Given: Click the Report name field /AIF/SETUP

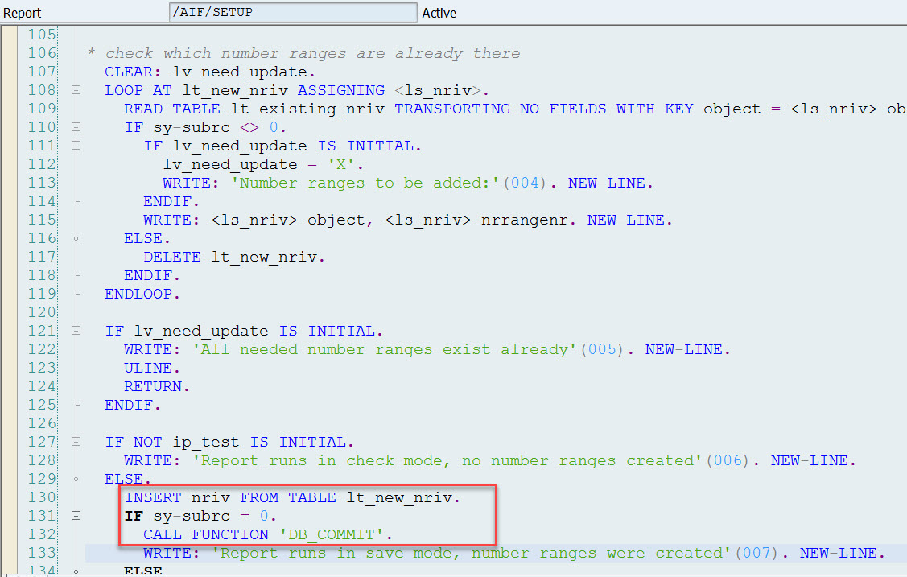Looking at the screenshot, I should [x=293, y=12].
